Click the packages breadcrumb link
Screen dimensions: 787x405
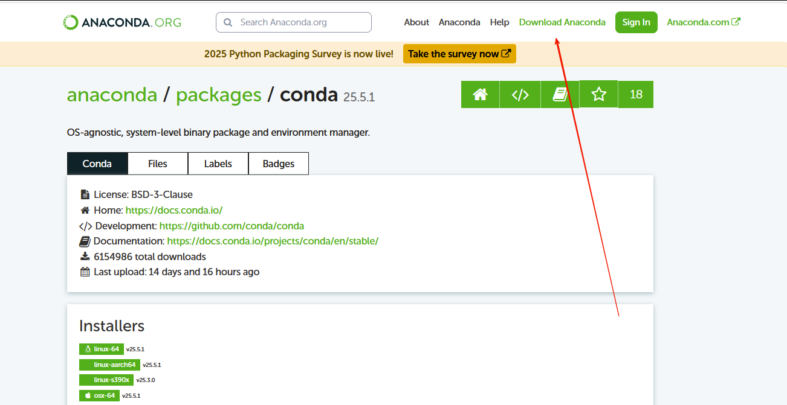click(219, 95)
